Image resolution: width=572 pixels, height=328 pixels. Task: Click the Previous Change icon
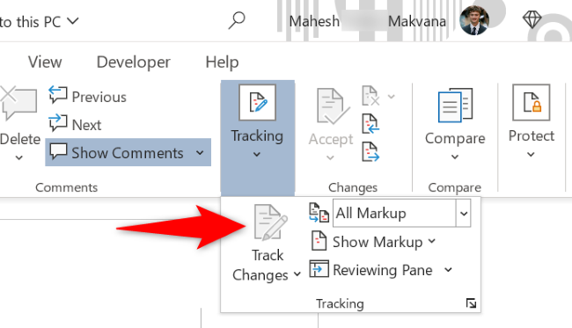tap(370, 124)
